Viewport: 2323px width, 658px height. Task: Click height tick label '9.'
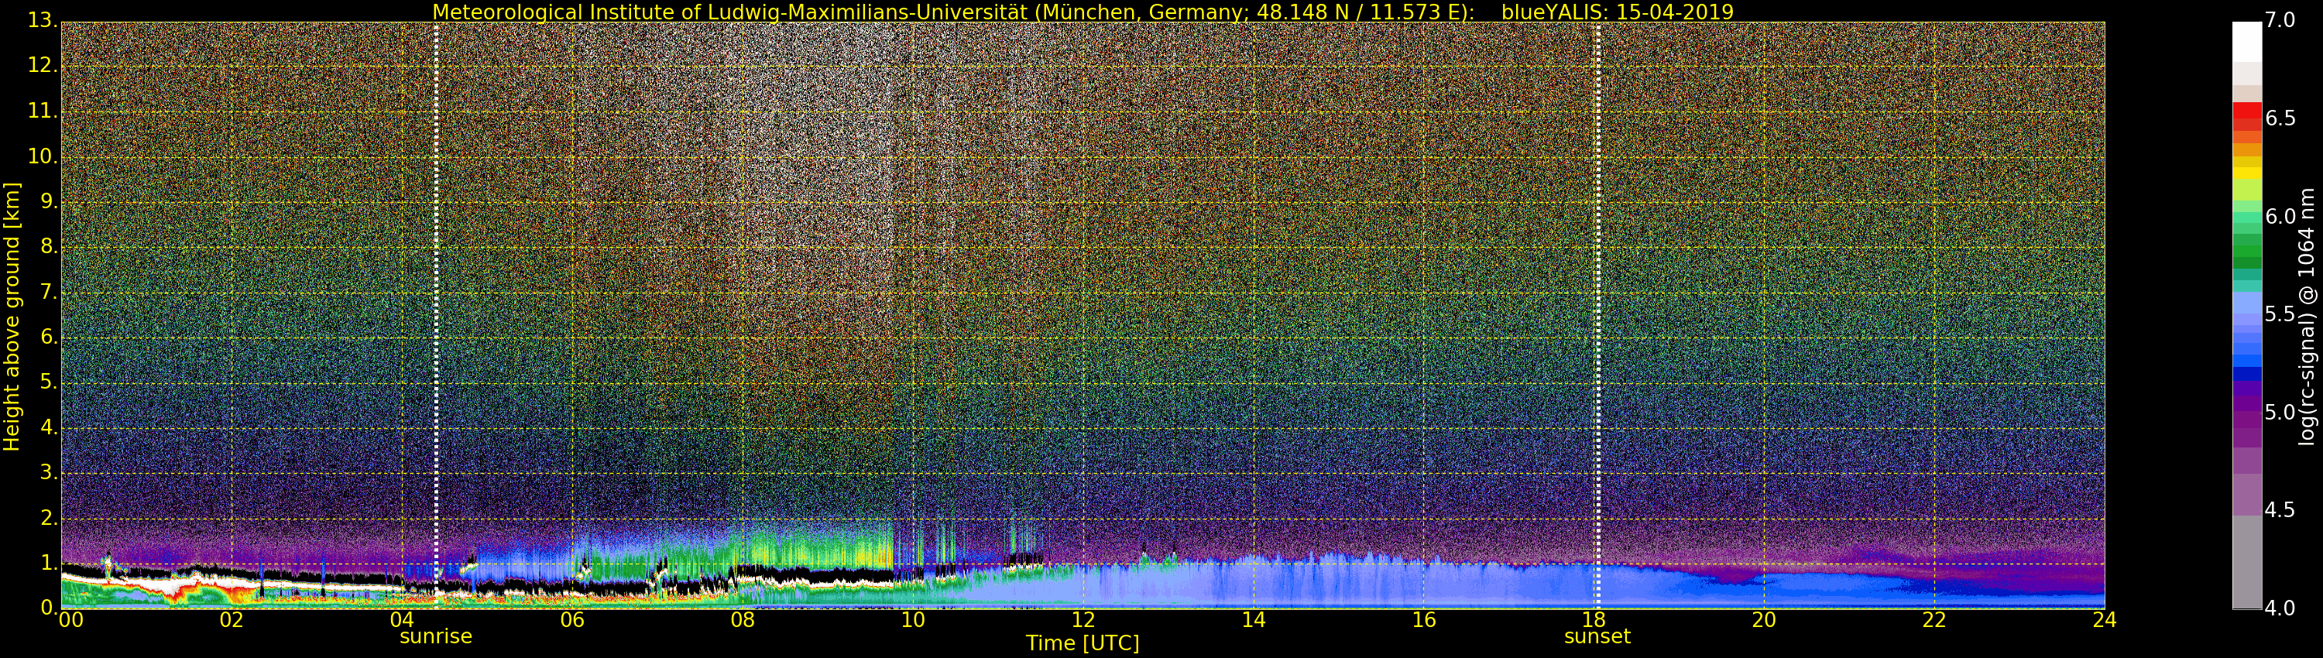[49, 201]
